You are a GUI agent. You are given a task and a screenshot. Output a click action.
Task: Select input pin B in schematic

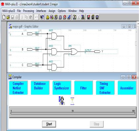click(x=30, y=49)
